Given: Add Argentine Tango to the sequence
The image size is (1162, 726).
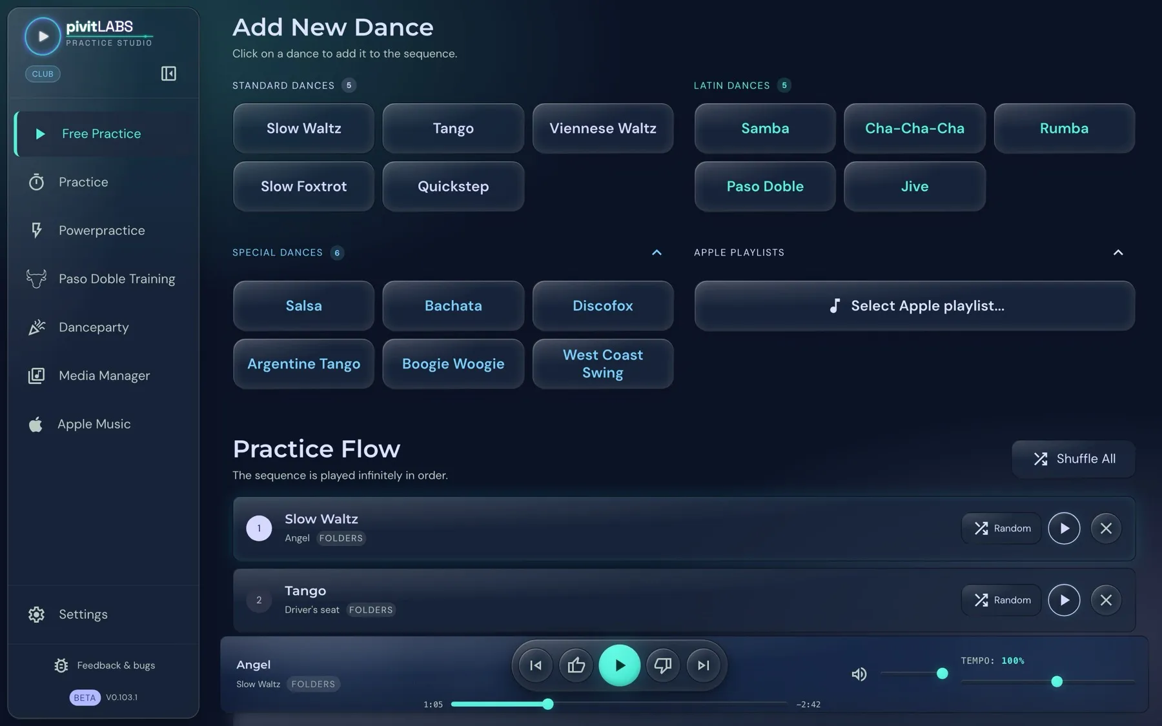Looking at the screenshot, I should (x=303, y=364).
